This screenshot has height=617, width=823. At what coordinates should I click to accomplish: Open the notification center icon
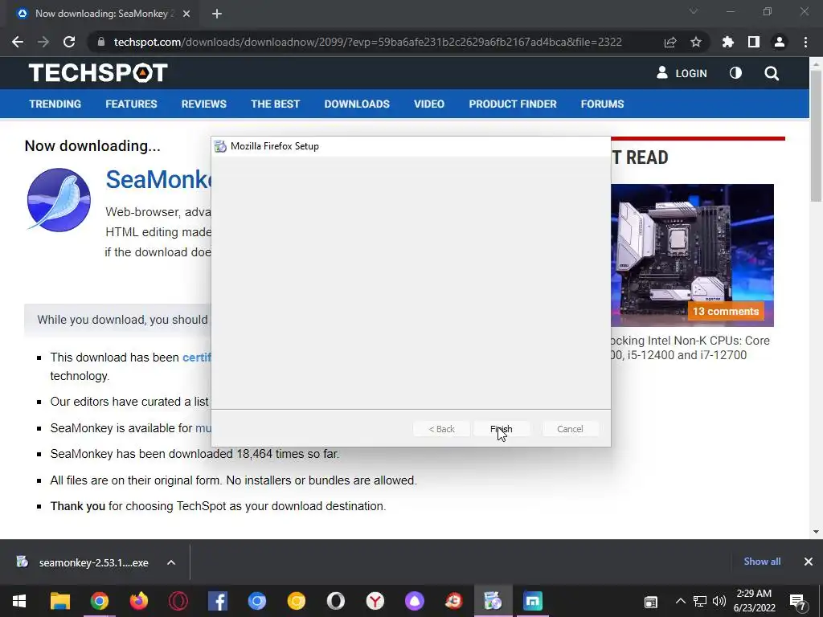tap(798, 601)
